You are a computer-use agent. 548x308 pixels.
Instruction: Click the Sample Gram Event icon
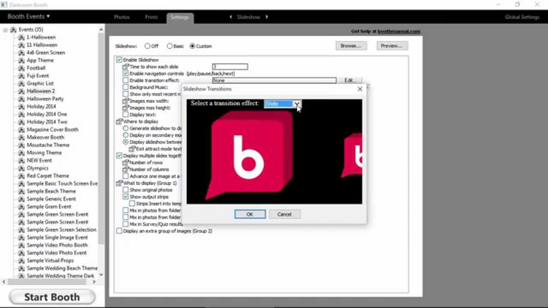(x=21, y=207)
